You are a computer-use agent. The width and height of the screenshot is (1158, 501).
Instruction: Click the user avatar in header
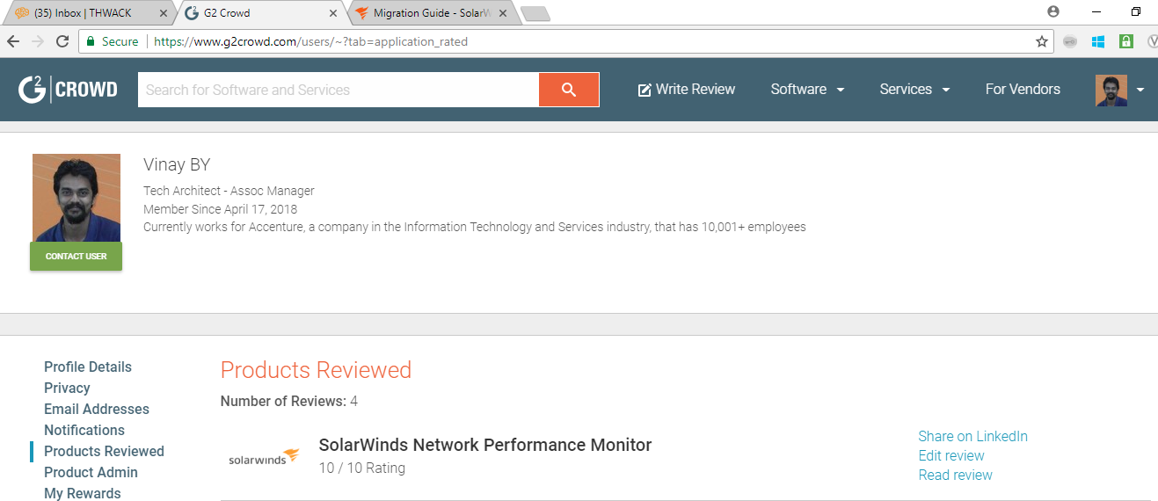point(1111,90)
